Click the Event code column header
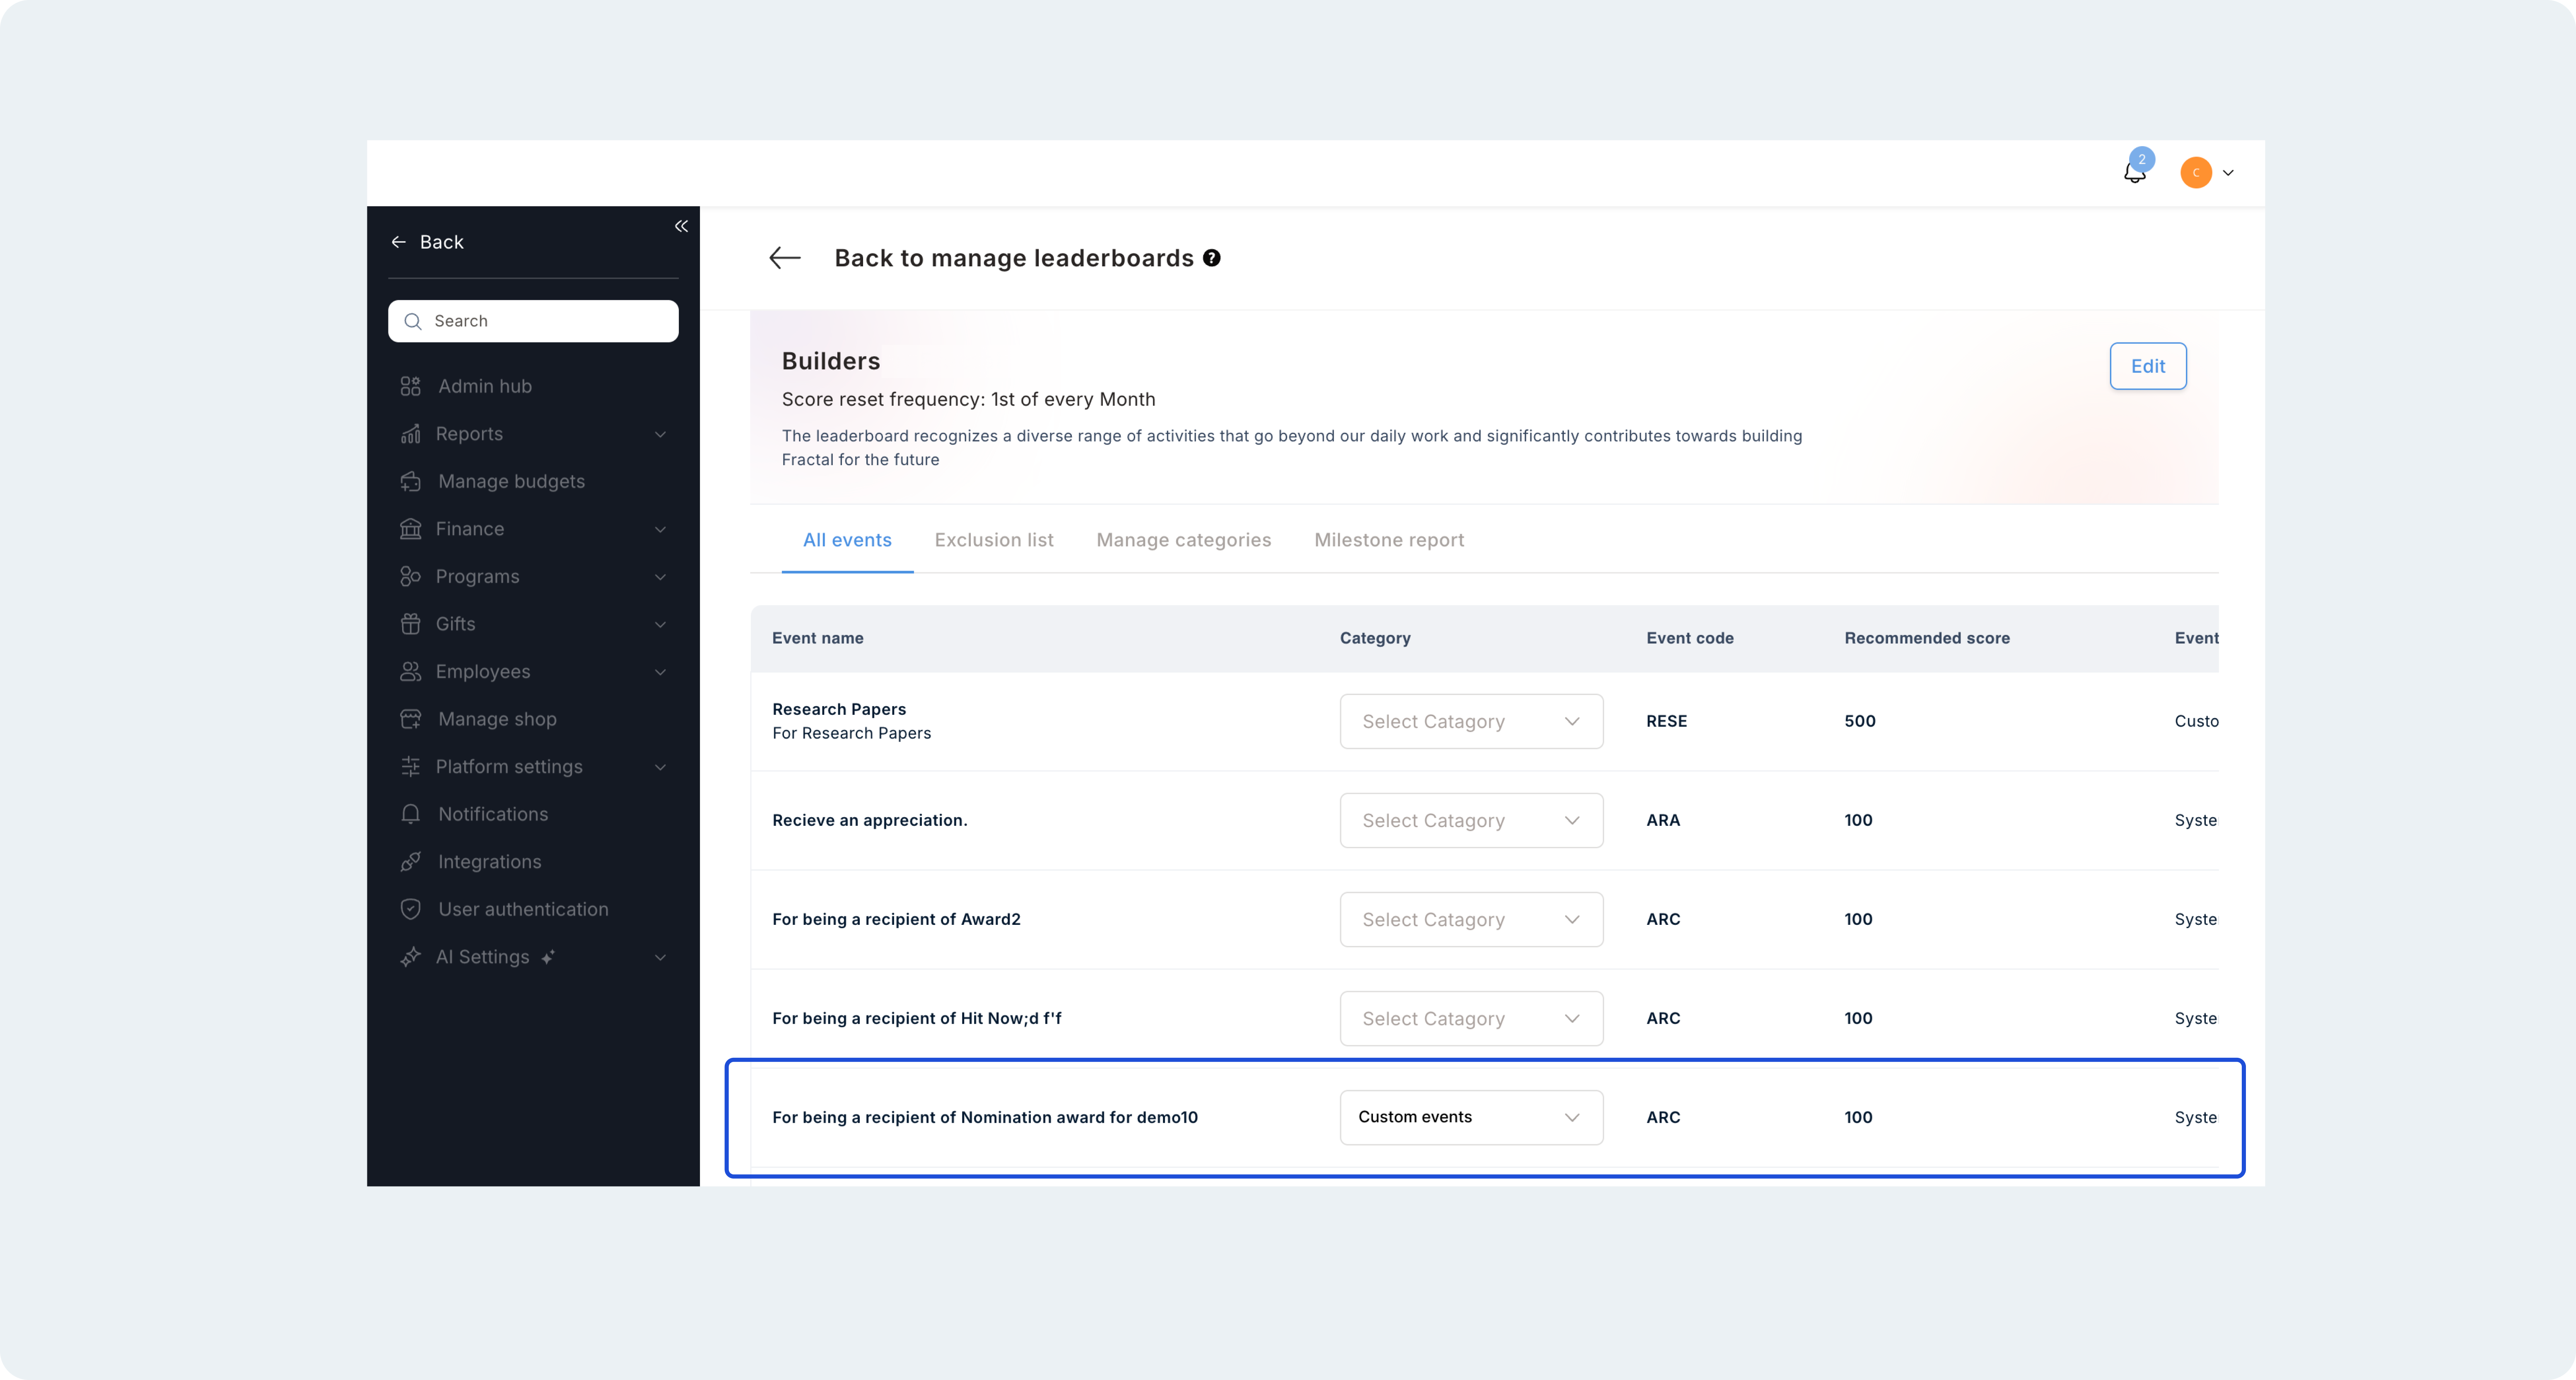The height and width of the screenshot is (1380, 2576). [x=1690, y=638]
